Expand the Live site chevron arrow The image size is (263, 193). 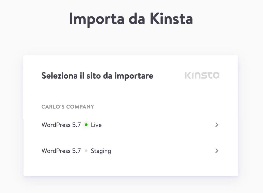tap(217, 125)
